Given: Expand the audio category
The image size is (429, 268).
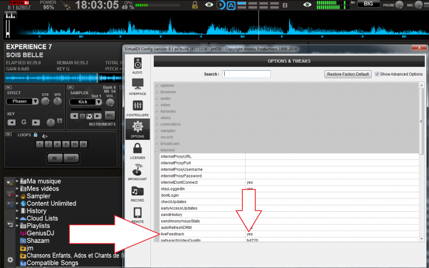Looking at the screenshot, I should (157, 99).
